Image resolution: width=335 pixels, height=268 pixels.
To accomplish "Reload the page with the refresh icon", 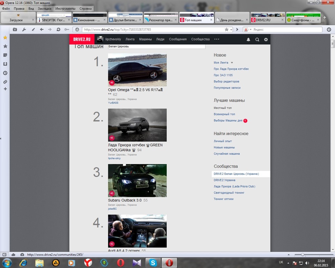I will (58, 30).
